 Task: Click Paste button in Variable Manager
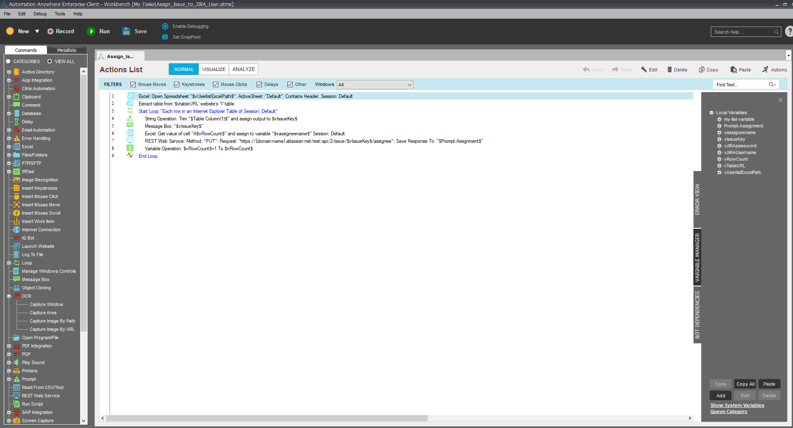point(769,384)
